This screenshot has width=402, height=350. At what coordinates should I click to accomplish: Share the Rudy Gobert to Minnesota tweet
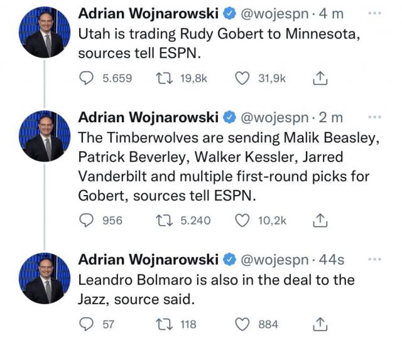(x=318, y=78)
